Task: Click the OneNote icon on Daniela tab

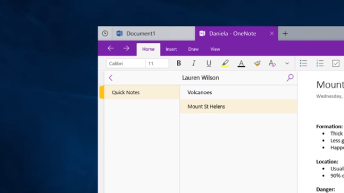Action: pos(202,33)
